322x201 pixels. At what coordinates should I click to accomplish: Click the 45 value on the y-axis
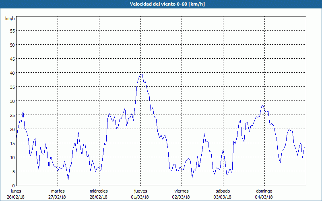pyautogui.click(x=12, y=59)
